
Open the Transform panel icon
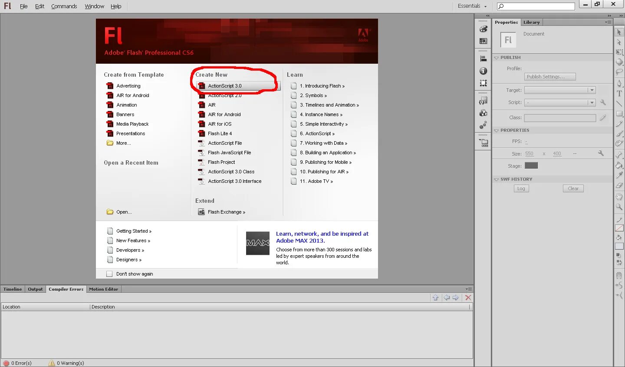(483, 83)
